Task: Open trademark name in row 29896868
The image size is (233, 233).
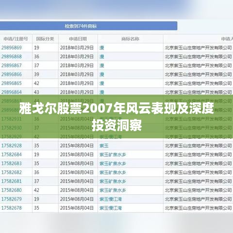Action: 101,57
